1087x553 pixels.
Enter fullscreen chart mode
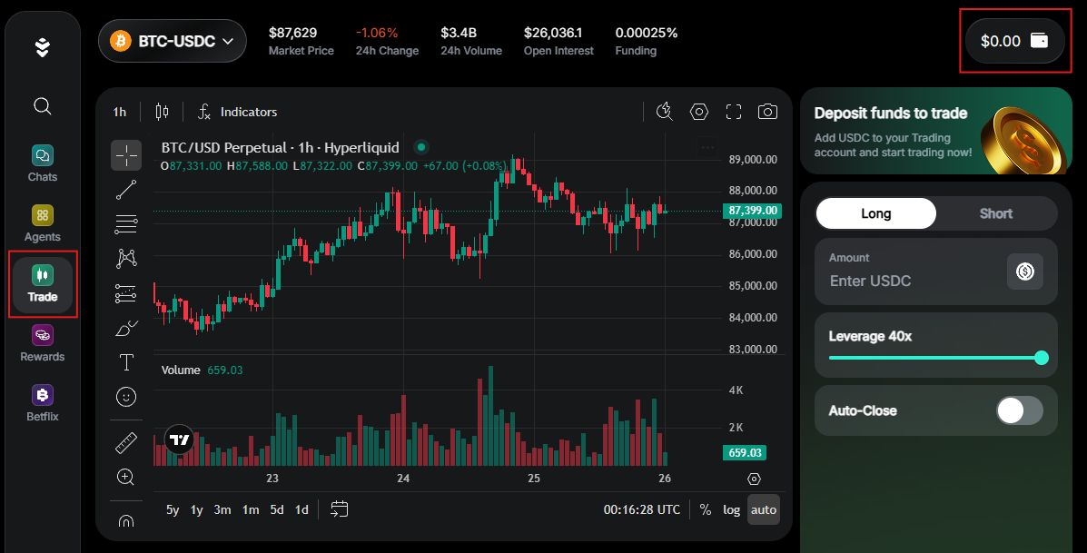[733, 111]
